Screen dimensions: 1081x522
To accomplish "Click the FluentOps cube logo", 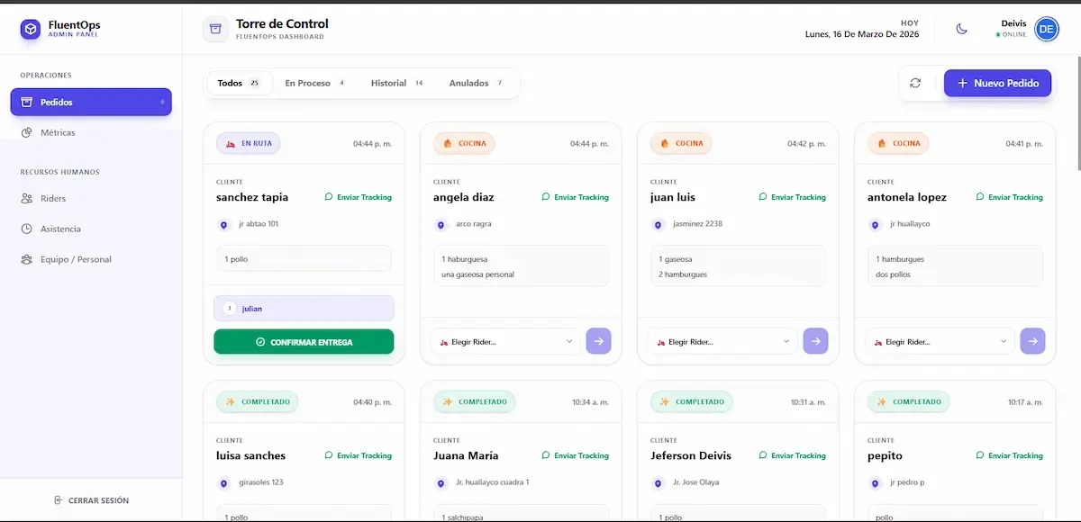I will [31, 30].
